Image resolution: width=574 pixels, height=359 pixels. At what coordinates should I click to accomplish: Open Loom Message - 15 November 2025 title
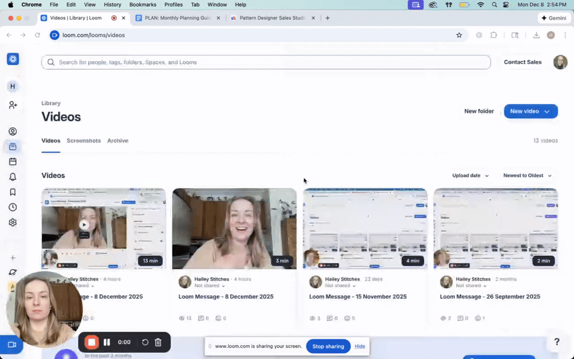click(358, 297)
